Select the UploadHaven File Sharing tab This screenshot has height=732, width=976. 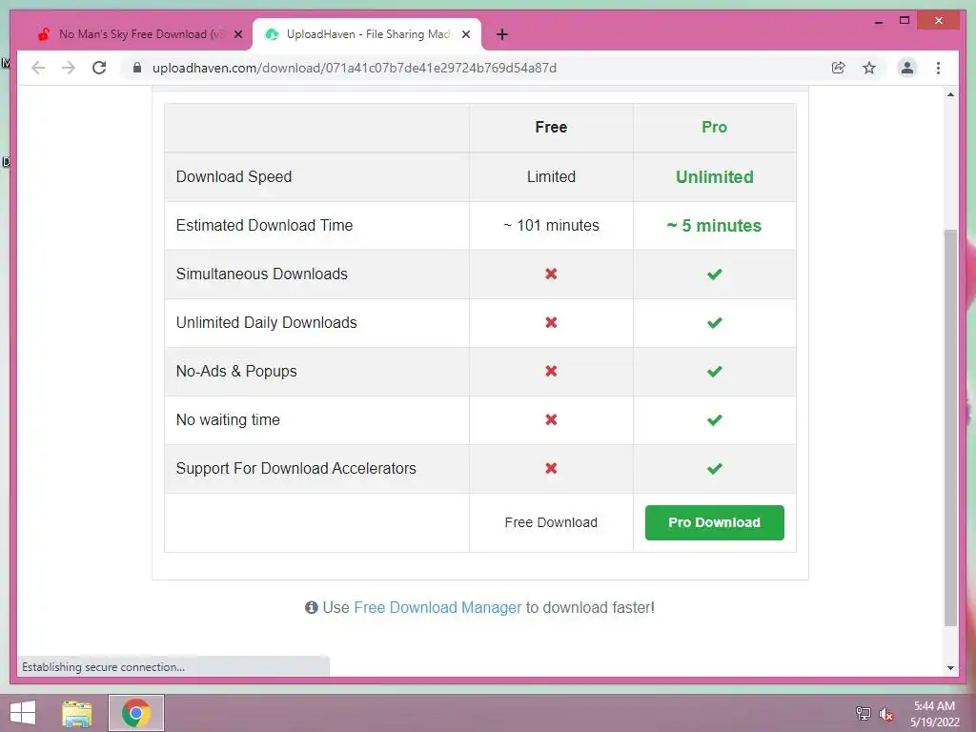coord(367,34)
